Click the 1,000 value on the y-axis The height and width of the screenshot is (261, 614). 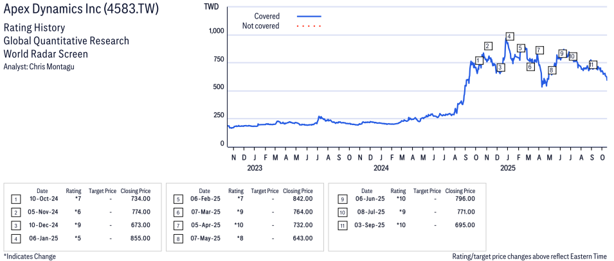tap(217, 31)
